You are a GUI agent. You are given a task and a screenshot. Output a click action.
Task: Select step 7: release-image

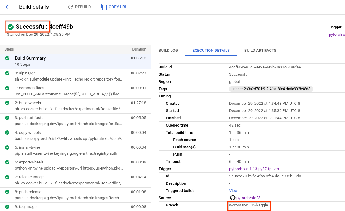75,180
